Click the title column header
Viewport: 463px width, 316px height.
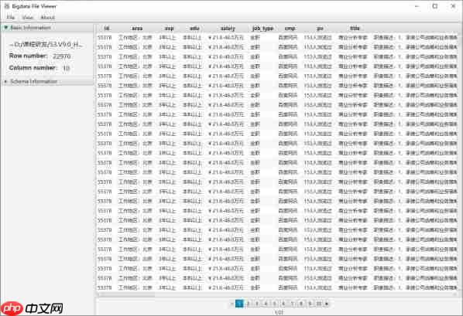click(x=355, y=29)
